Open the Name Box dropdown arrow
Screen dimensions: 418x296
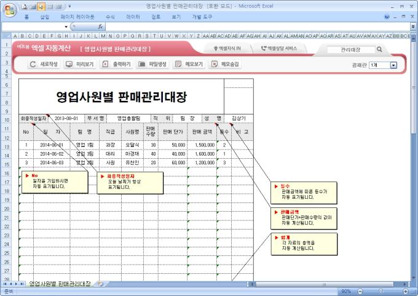(x=66, y=26)
